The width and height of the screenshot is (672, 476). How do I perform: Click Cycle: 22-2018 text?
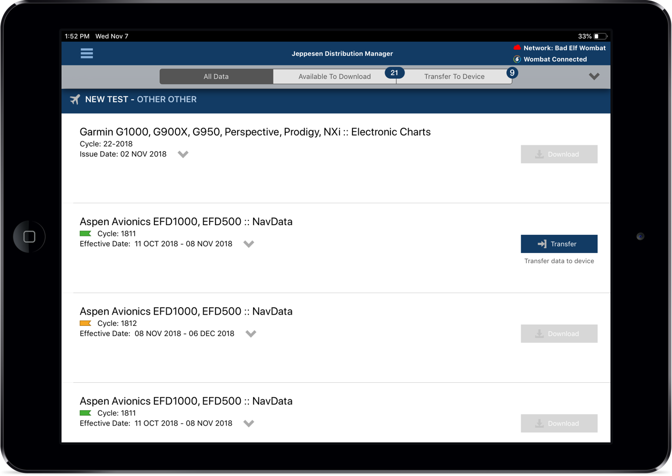point(106,144)
